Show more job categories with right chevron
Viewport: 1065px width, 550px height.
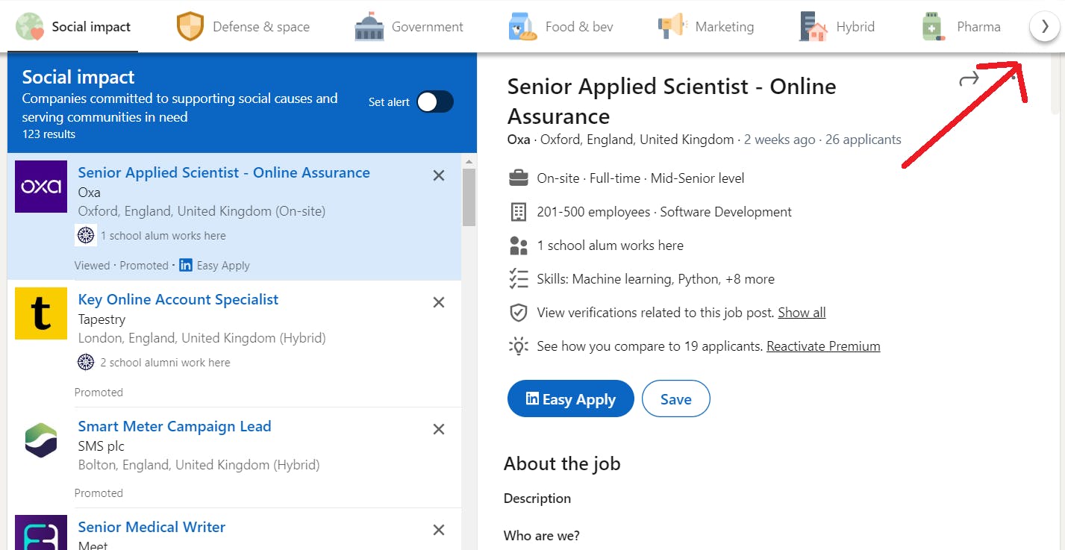(x=1044, y=27)
